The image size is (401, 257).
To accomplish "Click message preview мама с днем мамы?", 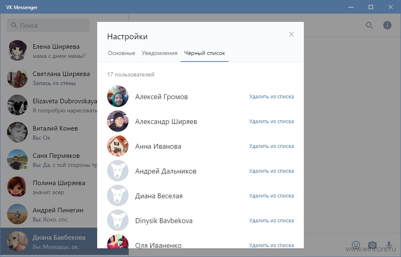I will pos(59,56).
